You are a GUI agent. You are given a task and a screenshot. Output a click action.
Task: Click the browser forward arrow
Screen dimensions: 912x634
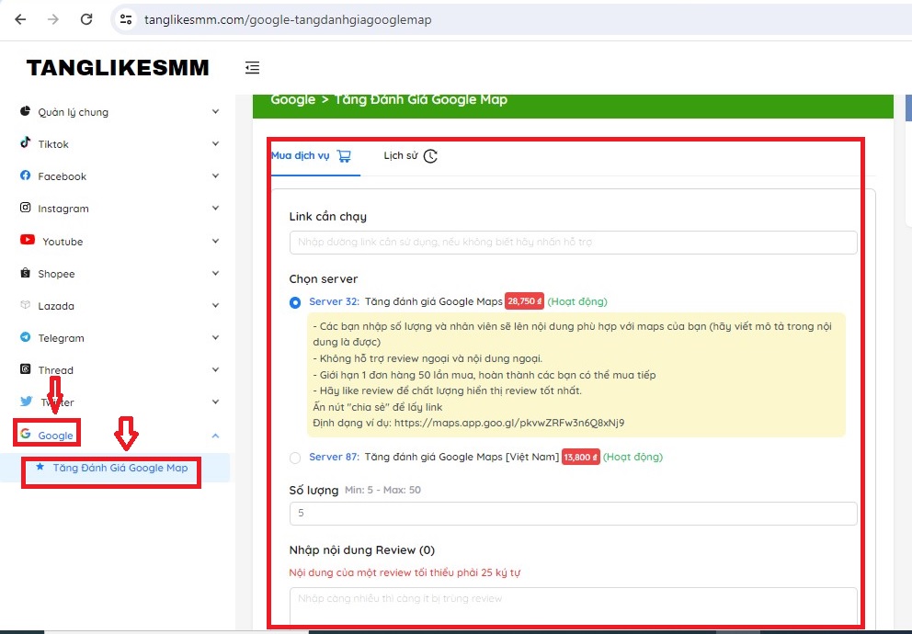pos(53,19)
